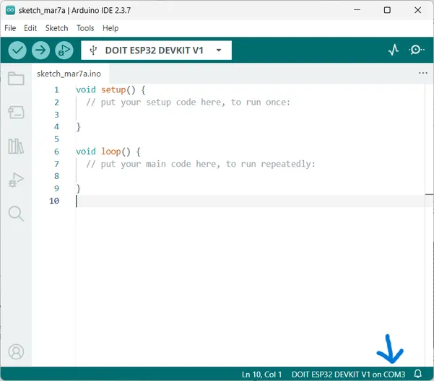434x381 pixels.
Task: Open the DOIT ESP32 DEVKIT V1 board dropdown
Action: [157, 51]
